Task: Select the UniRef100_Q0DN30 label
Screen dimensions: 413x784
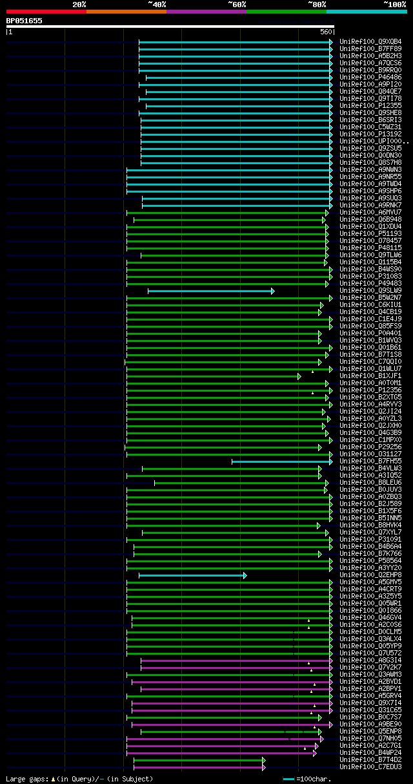Action: pos(370,156)
